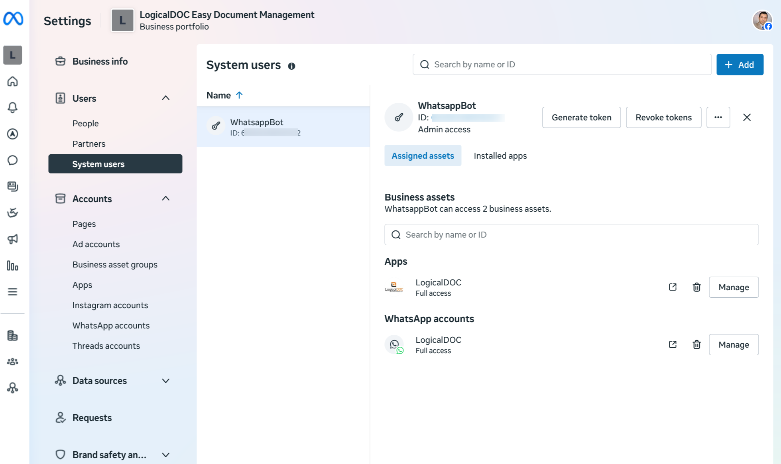This screenshot has width=781, height=464.
Task: Open the LogicalDOC WhatsApp account in new window
Action: [673, 344]
